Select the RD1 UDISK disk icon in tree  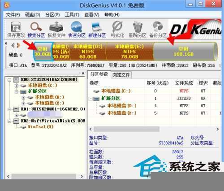pos(16,109)
